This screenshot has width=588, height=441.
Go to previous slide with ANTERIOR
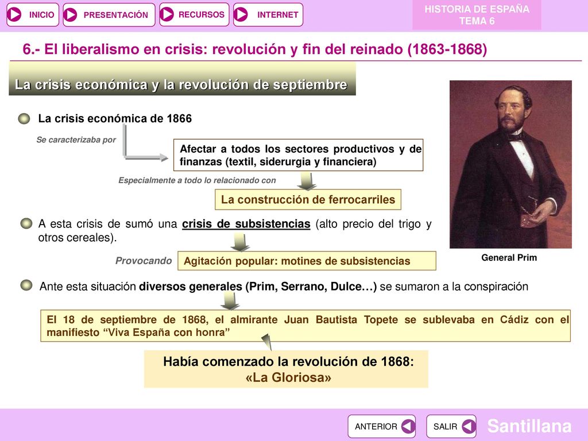coord(381,427)
